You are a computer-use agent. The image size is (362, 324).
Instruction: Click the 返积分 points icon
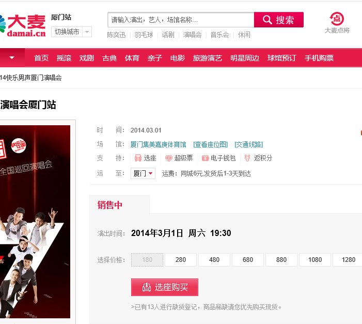point(247,158)
